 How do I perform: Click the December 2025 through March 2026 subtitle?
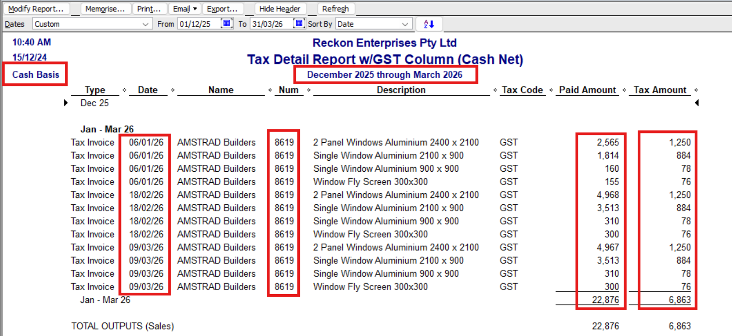click(x=385, y=75)
